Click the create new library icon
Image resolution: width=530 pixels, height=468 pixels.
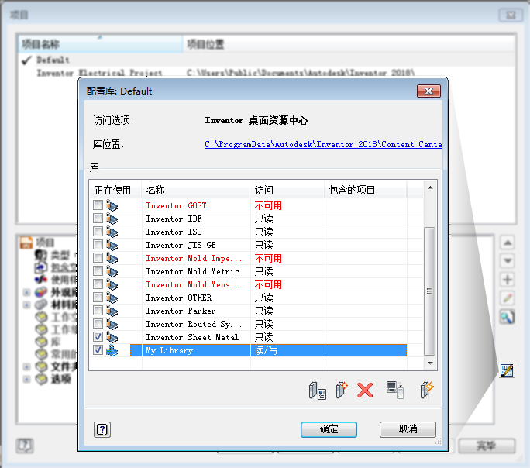pyautogui.click(x=342, y=391)
